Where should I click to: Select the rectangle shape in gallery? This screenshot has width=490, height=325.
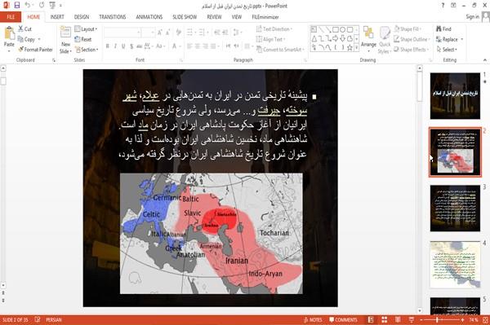(x=336, y=29)
